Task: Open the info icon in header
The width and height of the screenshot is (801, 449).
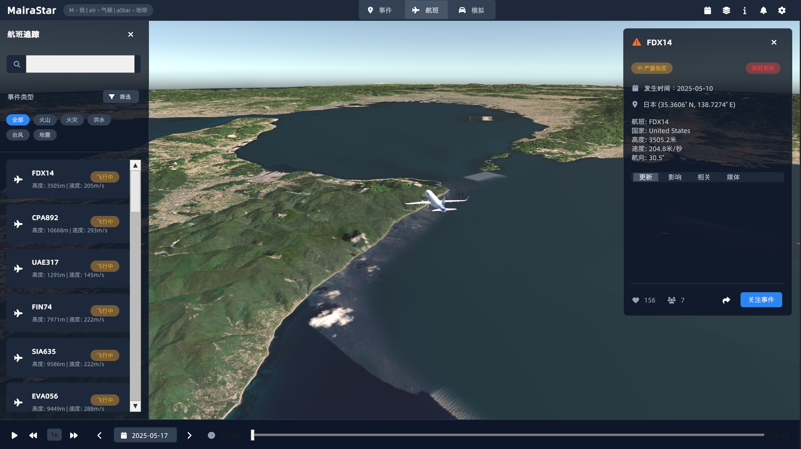Action: [x=745, y=10]
